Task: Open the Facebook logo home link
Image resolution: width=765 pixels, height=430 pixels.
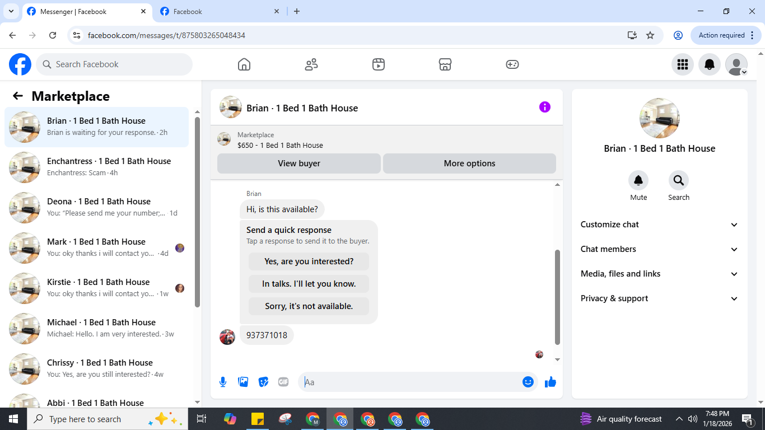Action: tap(20, 64)
